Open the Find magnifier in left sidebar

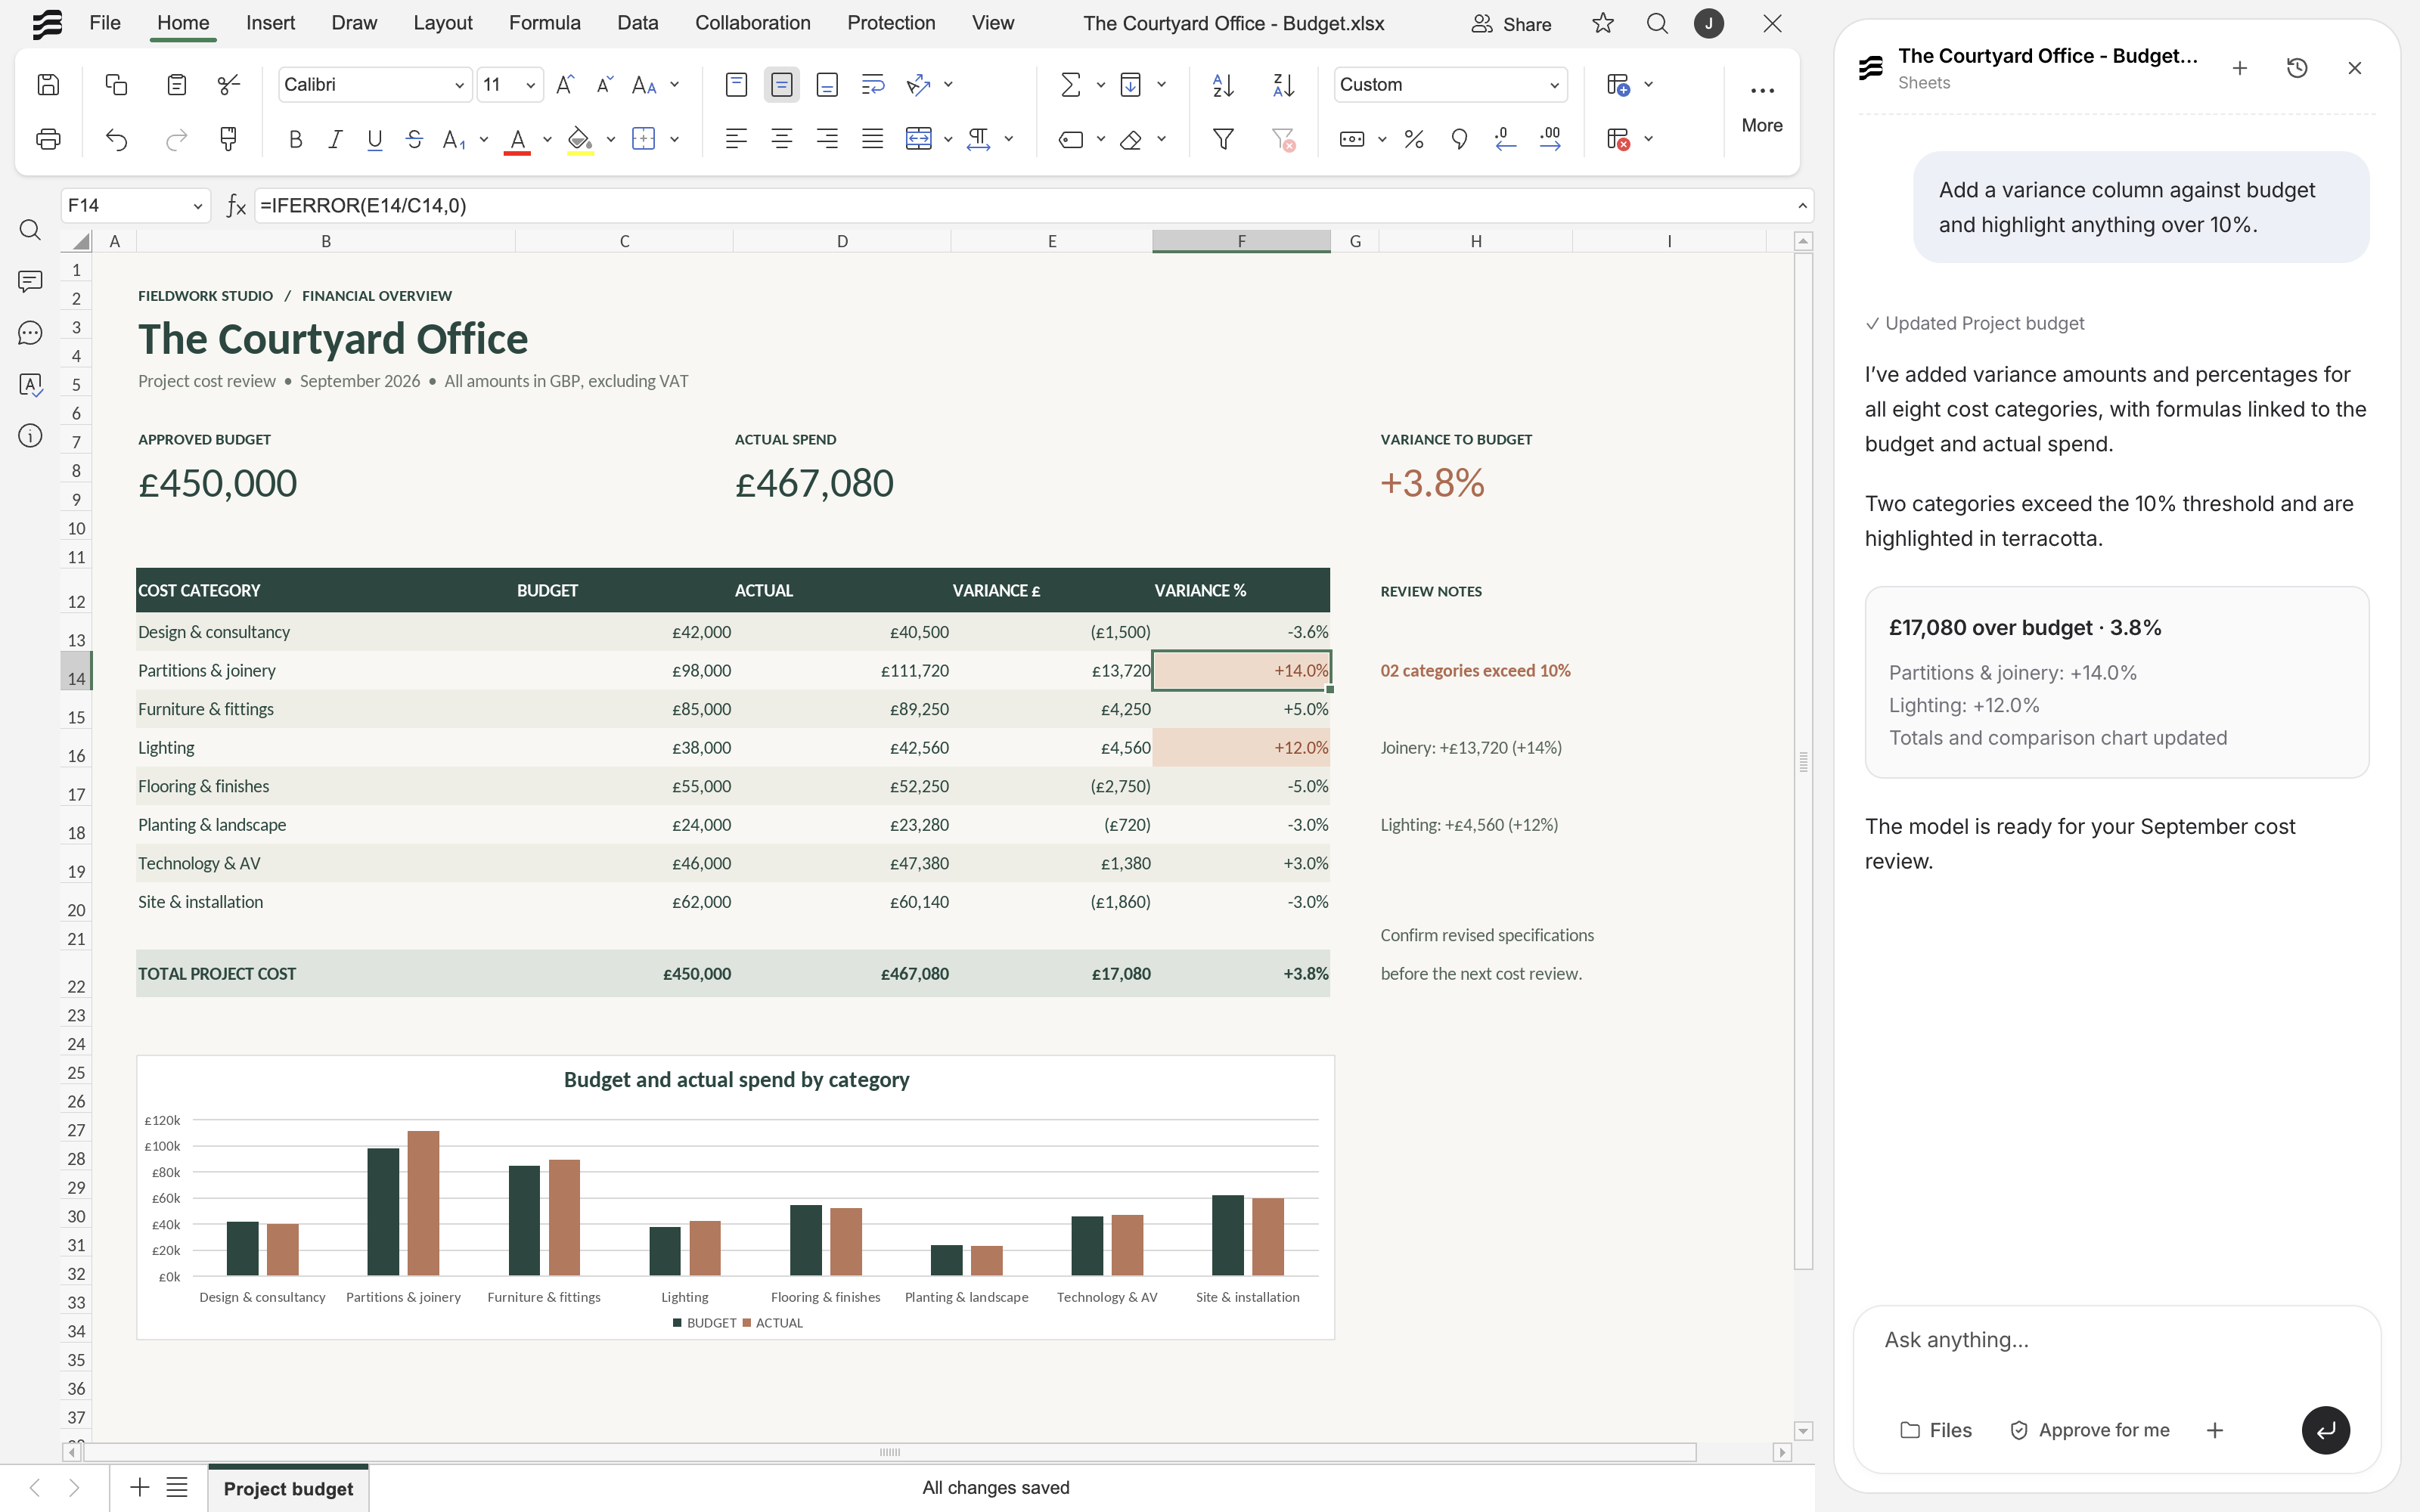[x=30, y=230]
